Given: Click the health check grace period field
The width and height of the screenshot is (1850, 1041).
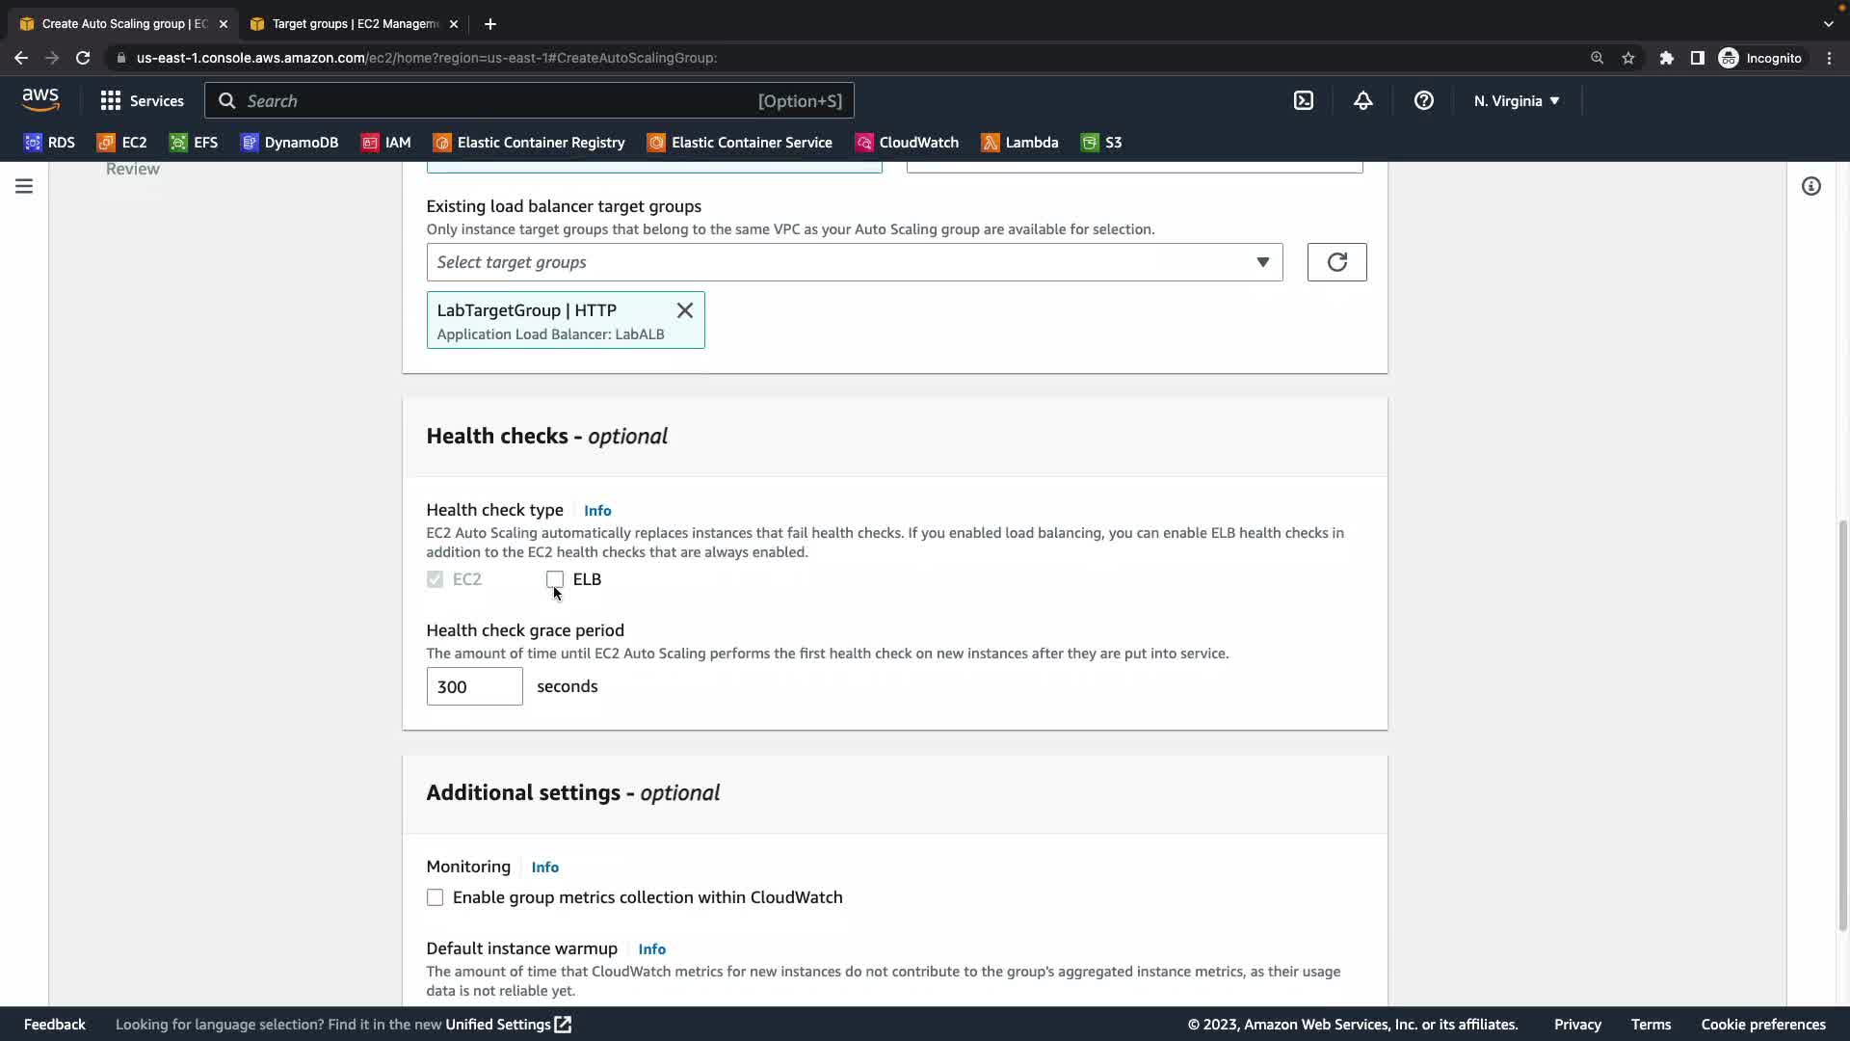Looking at the screenshot, I should 474,686.
